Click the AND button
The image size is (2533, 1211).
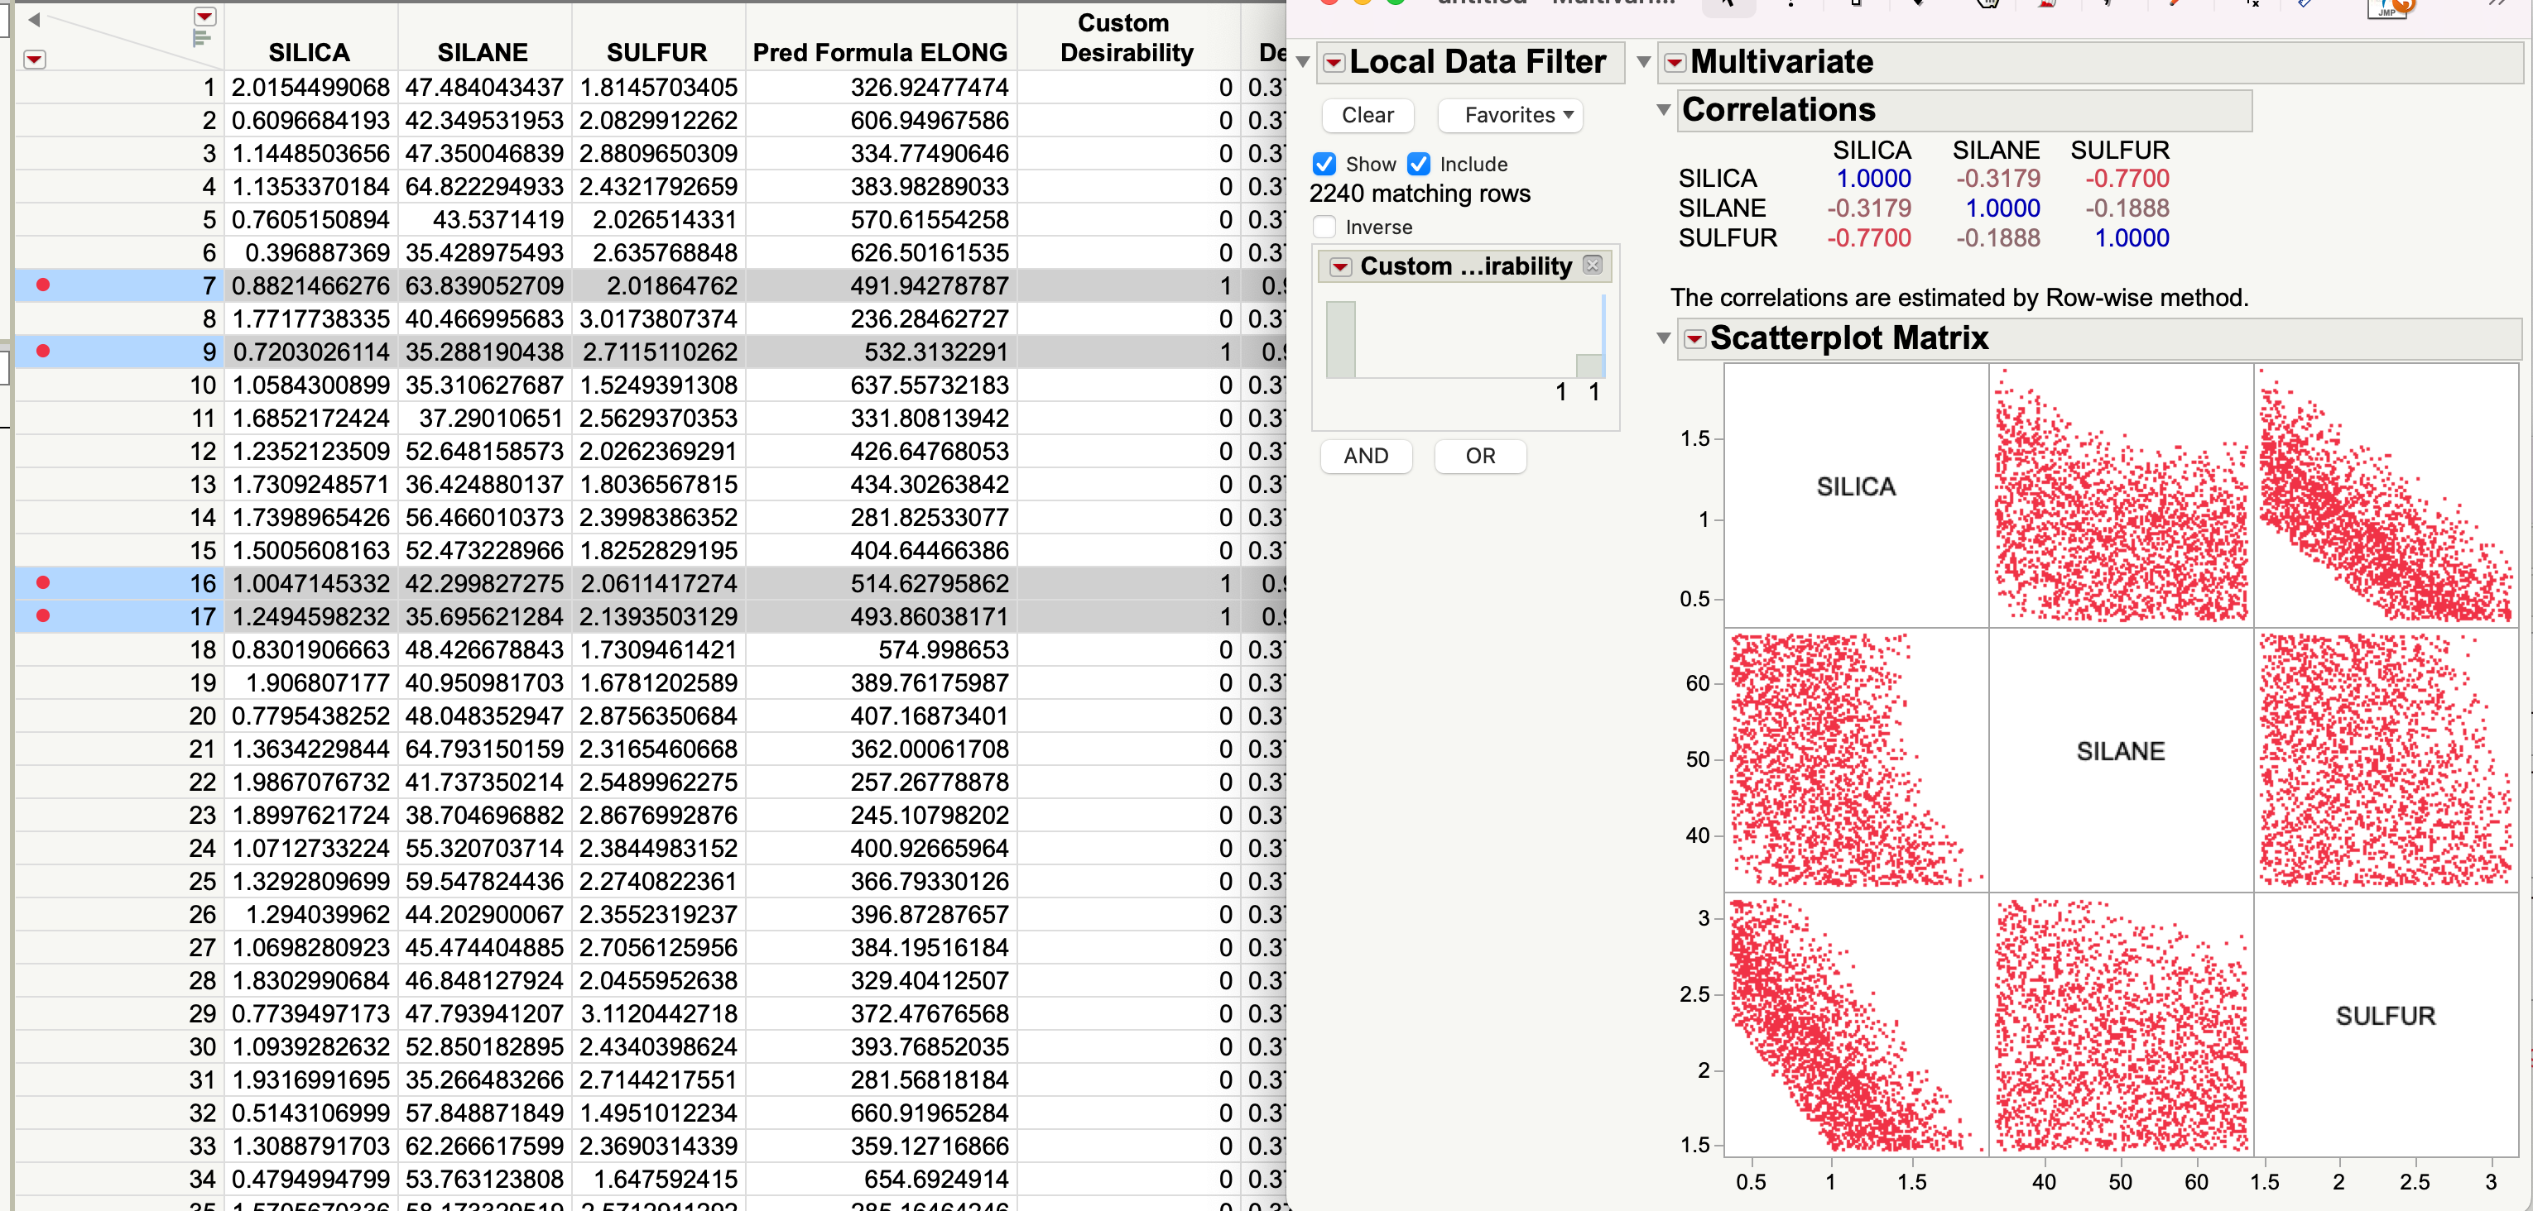pyautogui.click(x=1365, y=456)
